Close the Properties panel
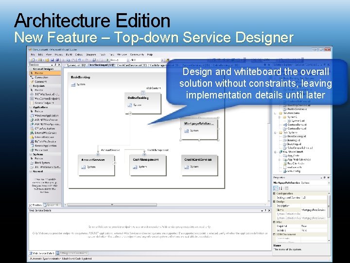350x263 pixels. pos(328,178)
